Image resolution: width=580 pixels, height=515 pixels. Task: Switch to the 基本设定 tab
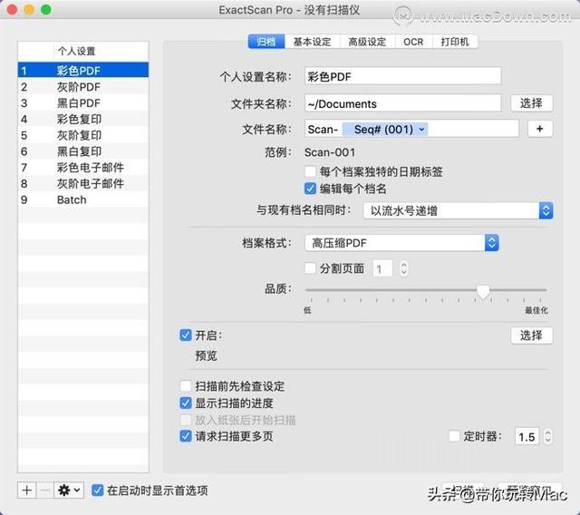(312, 42)
